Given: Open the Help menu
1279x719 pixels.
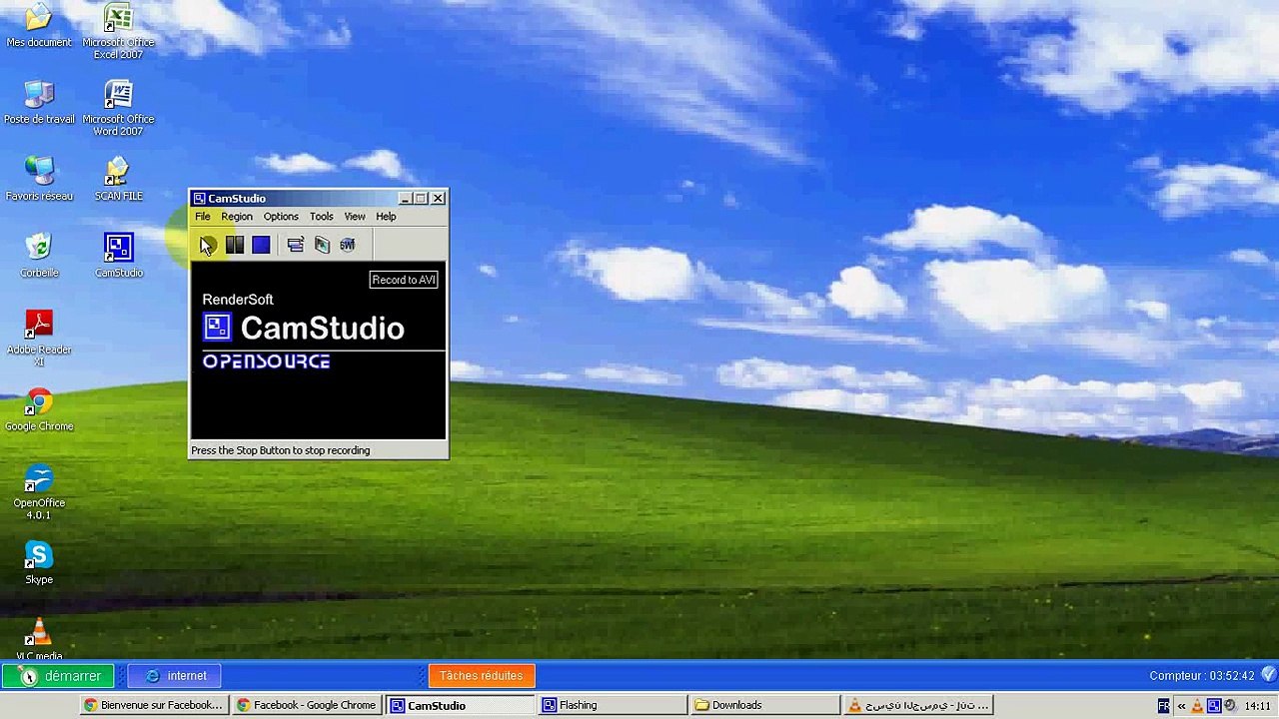Looking at the screenshot, I should 386,216.
